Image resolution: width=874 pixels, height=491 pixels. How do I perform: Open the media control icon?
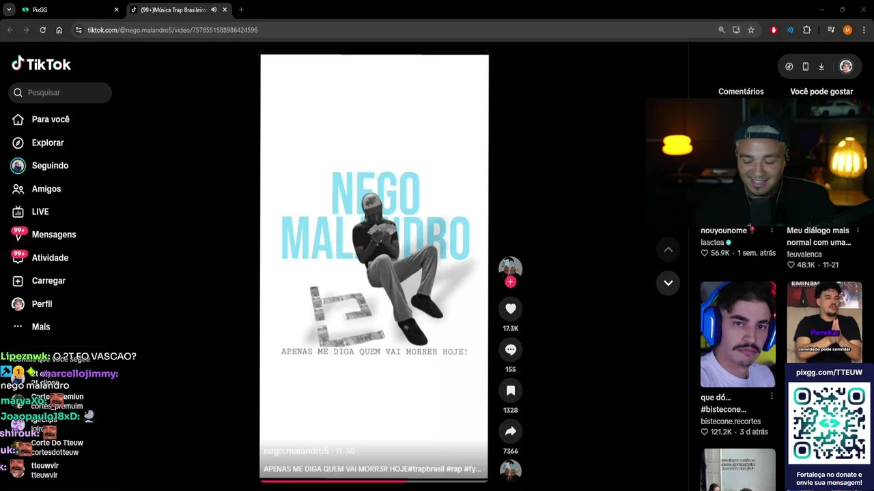[831, 30]
